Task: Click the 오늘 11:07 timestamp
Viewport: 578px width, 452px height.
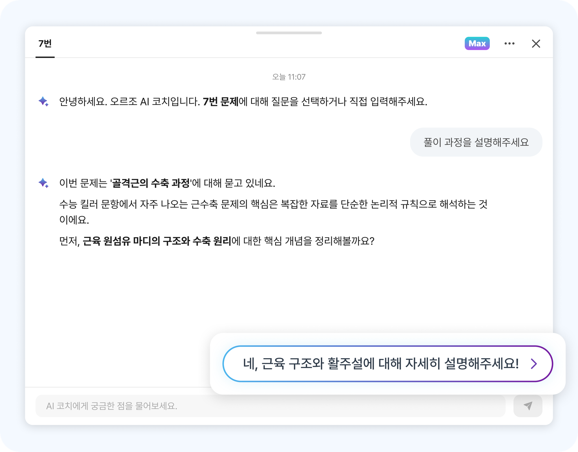Action: point(289,77)
